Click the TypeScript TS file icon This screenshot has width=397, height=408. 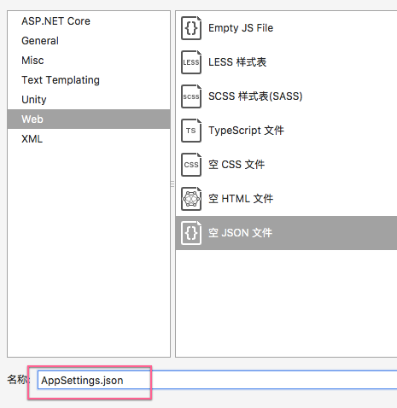tap(191, 131)
